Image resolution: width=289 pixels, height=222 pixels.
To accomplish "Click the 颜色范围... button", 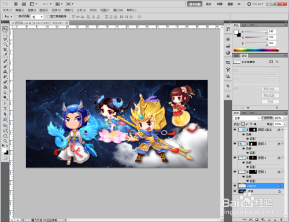I will (271, 96).
